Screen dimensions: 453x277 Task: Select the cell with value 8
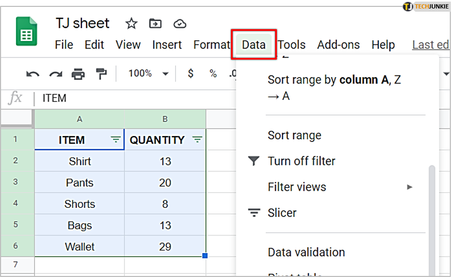(x=165, y=204)
